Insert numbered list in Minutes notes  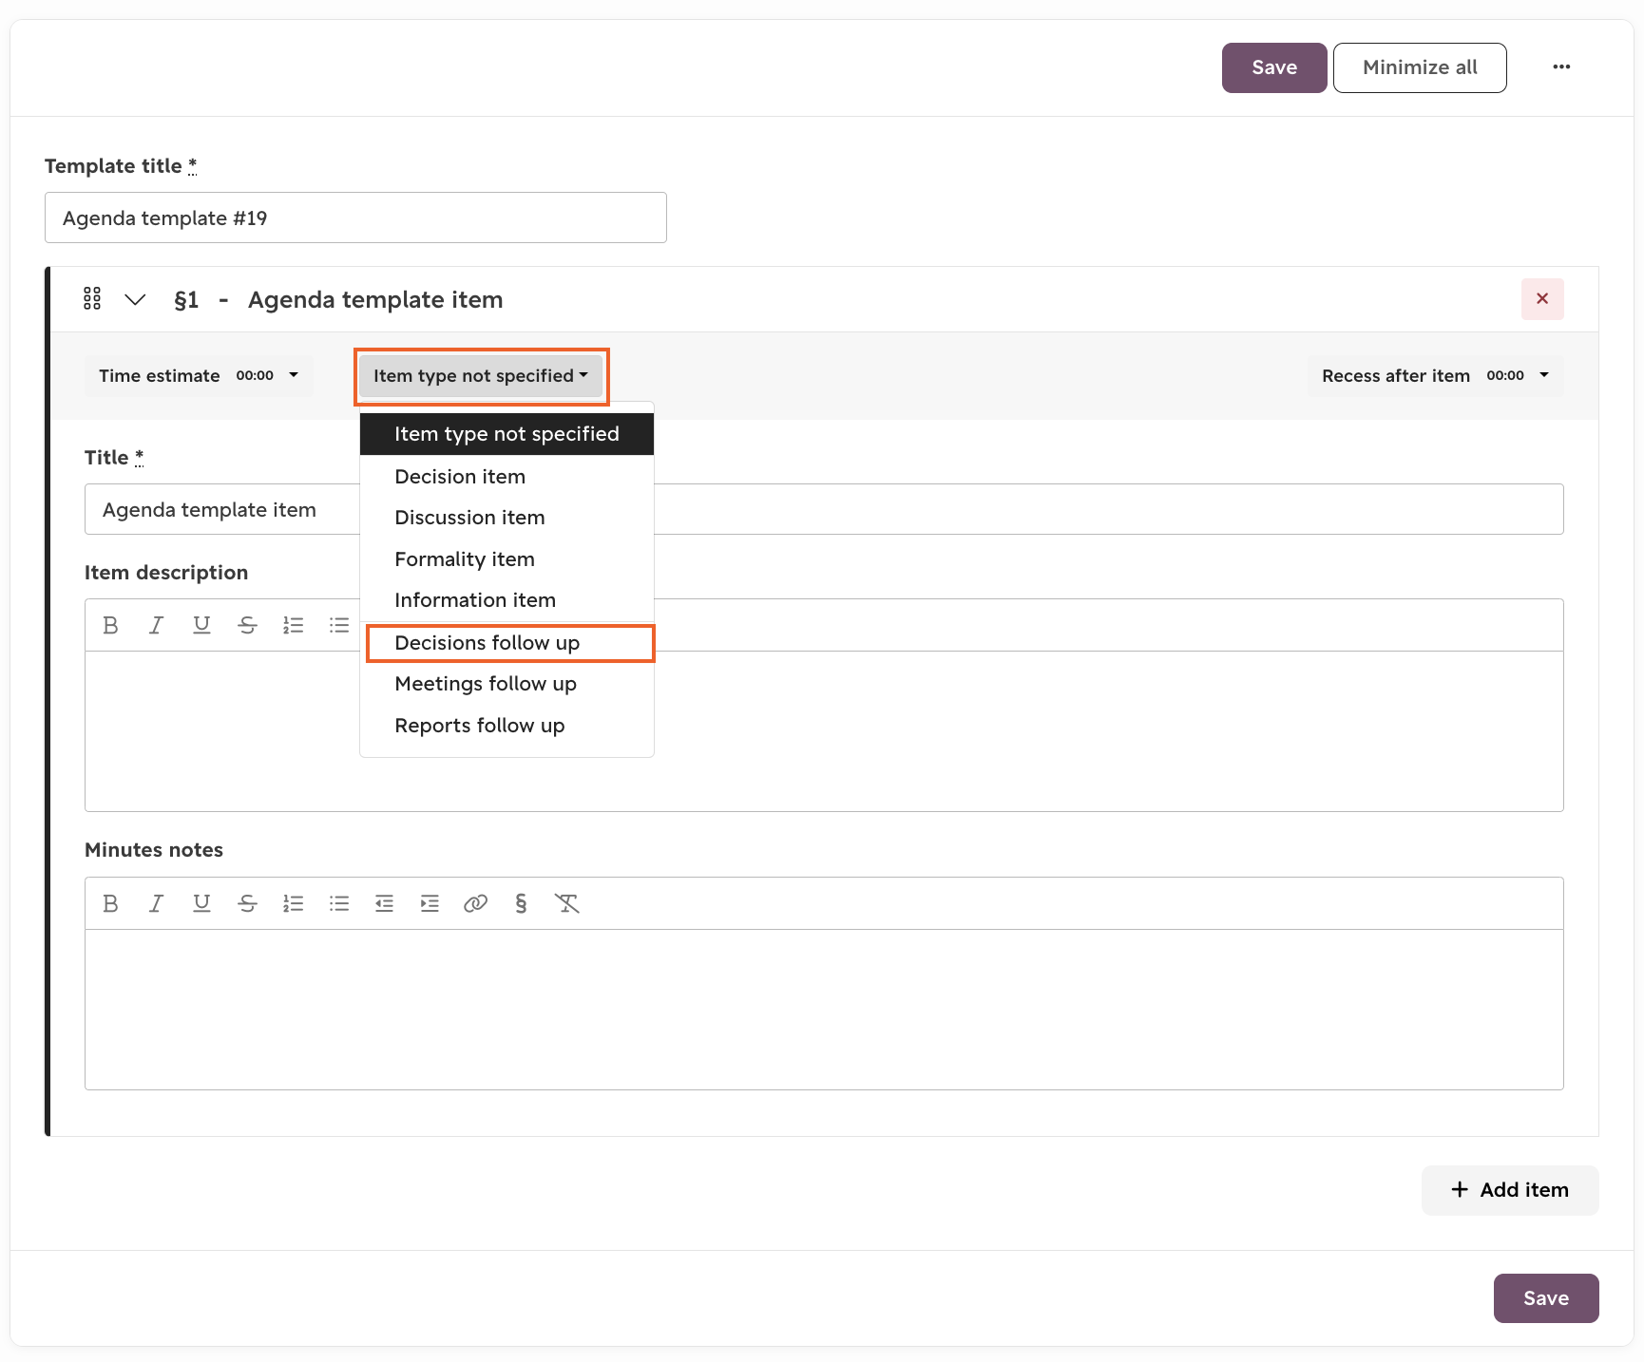[x=293, y=903]
